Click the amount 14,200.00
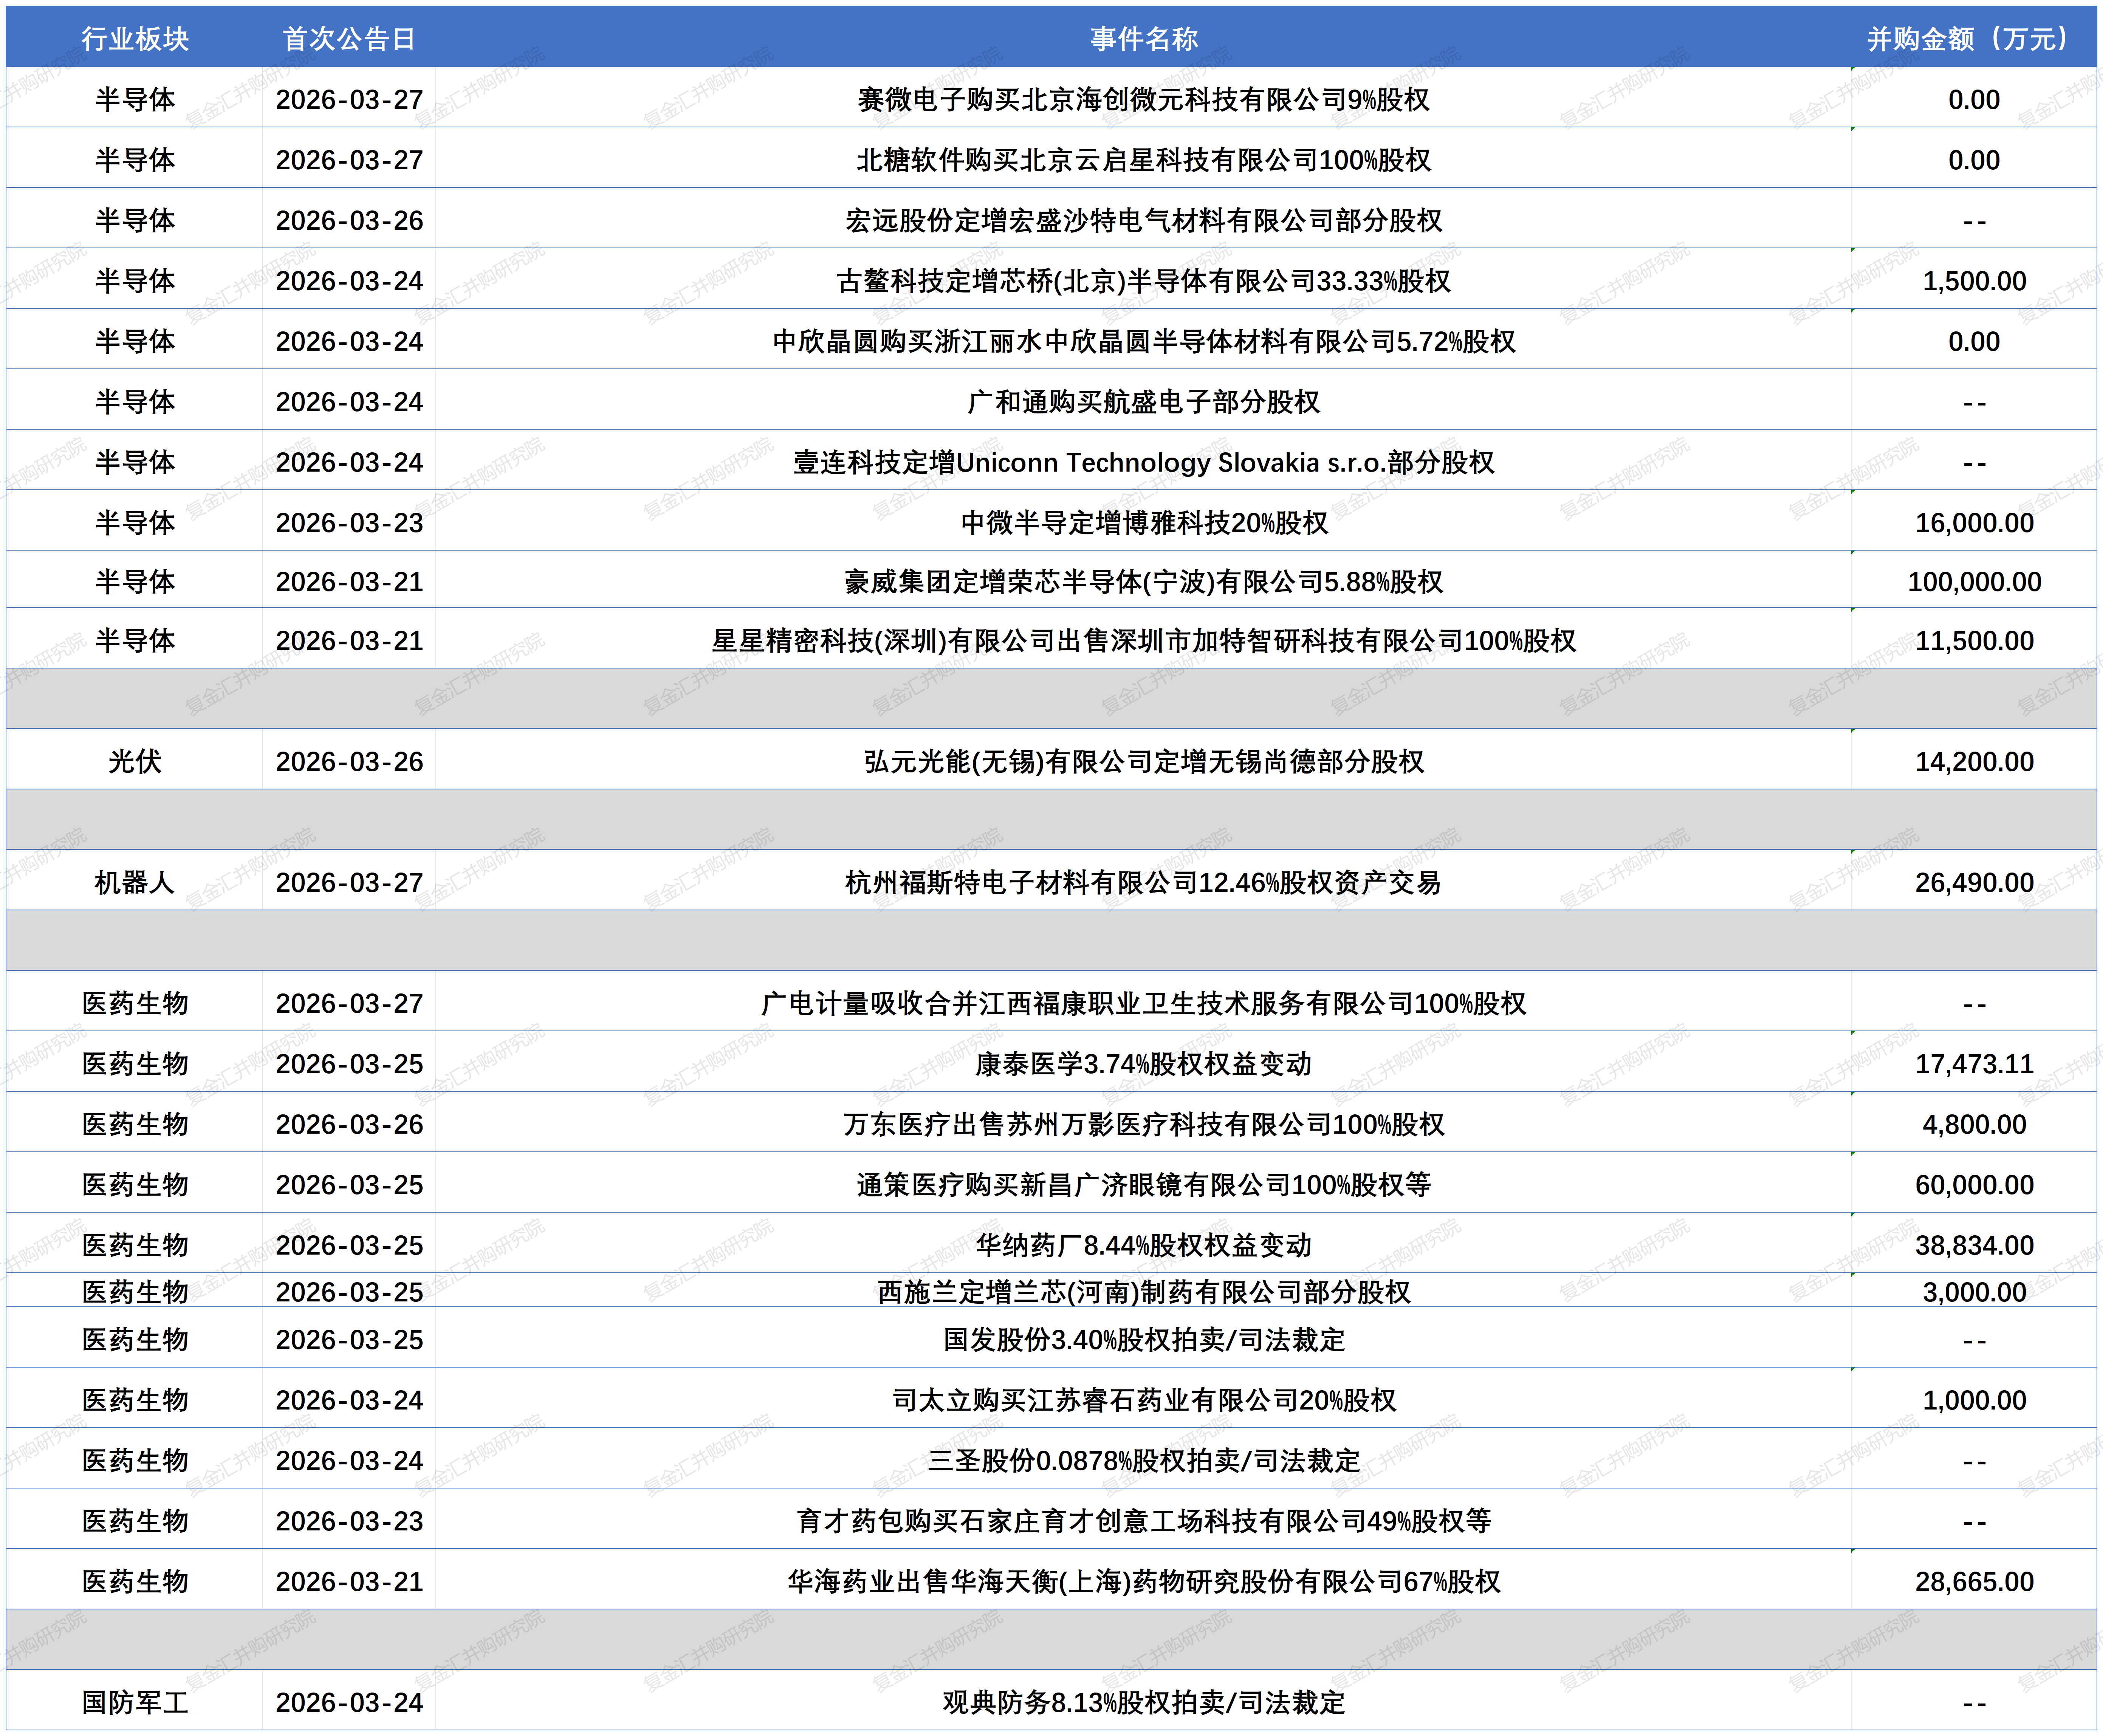Viewport: 2103px width, 1736px height. coord(1974,762)
